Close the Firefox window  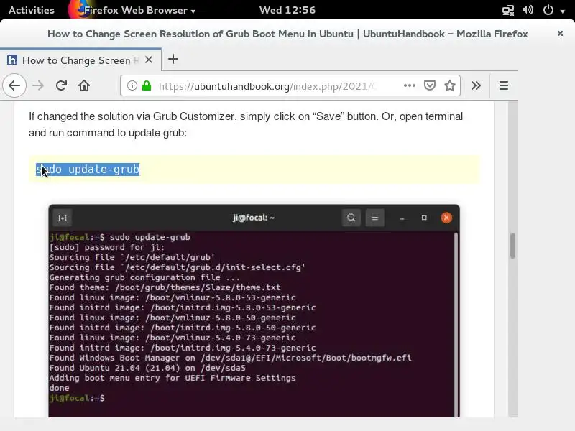pyautogui.click(x=560, y=33)
